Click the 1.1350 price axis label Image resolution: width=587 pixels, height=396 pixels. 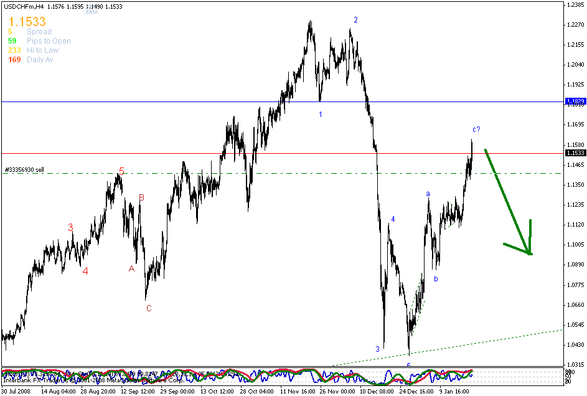click(x=576, y=184)
